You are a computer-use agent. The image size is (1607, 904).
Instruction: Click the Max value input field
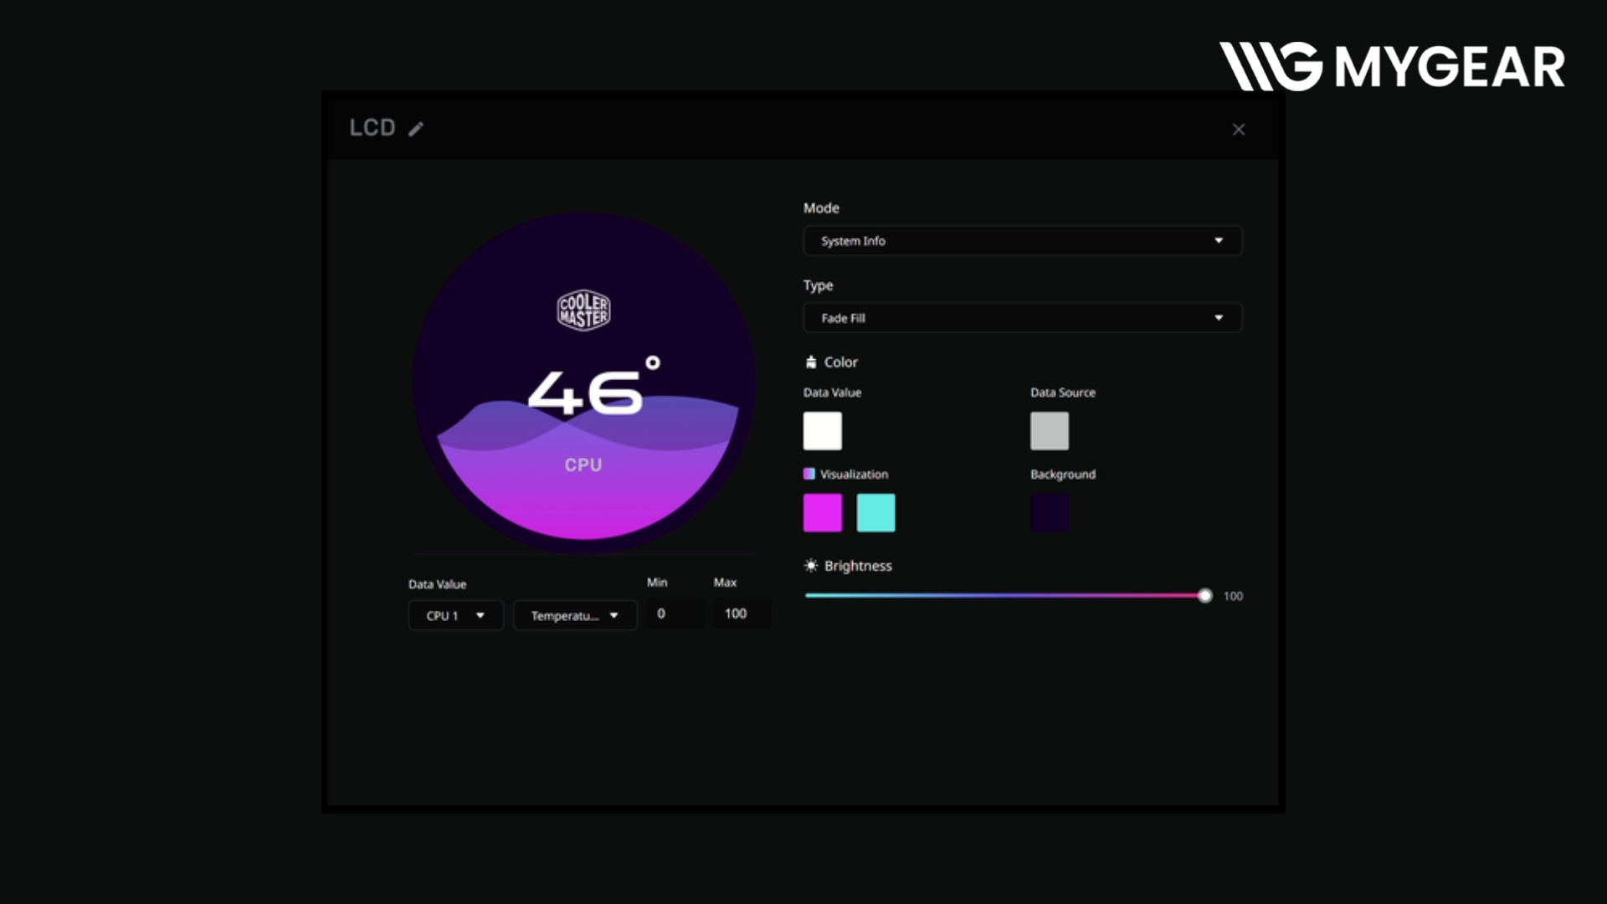[x=742, y=614]
